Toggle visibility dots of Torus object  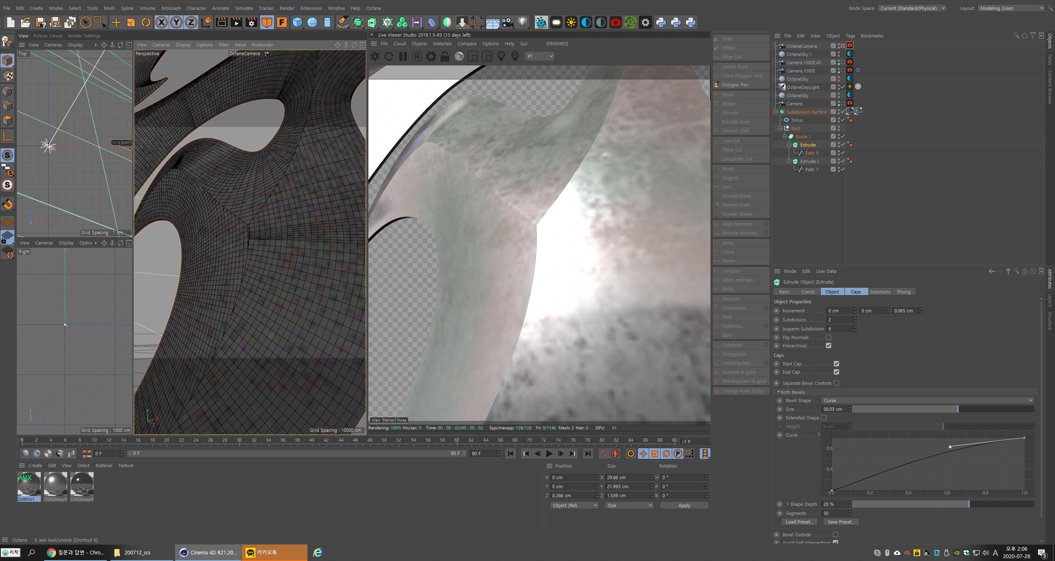(x=839, y=120)
